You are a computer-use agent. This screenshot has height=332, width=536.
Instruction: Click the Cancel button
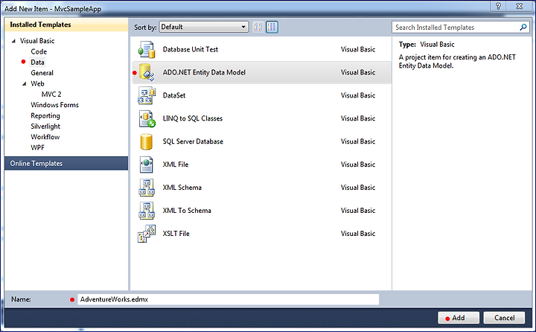pyautogui.click(x=504, y=318)
